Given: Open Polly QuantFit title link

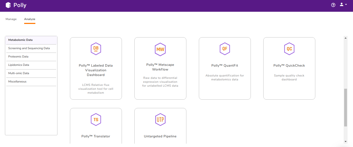Looking at the screenshot, I should 225,66.
